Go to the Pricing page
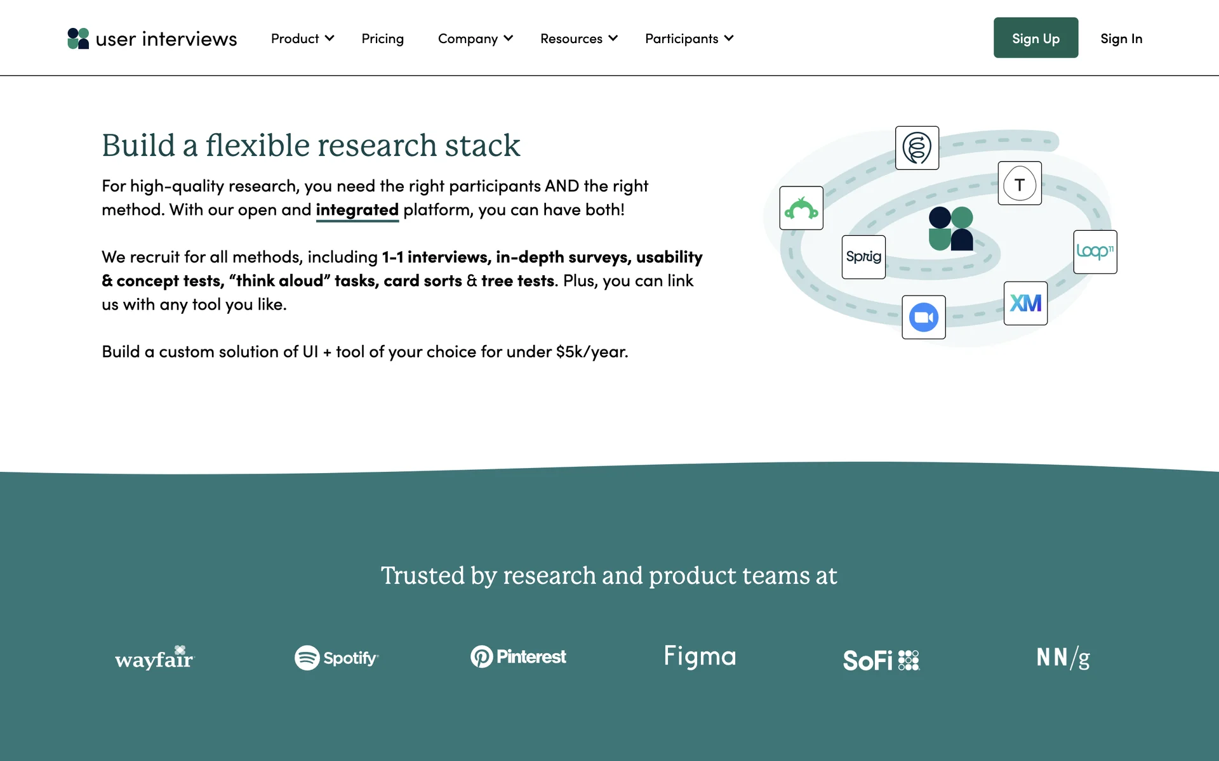Image resolution: width=1219 pixels, height=761 pixels. 382,39
